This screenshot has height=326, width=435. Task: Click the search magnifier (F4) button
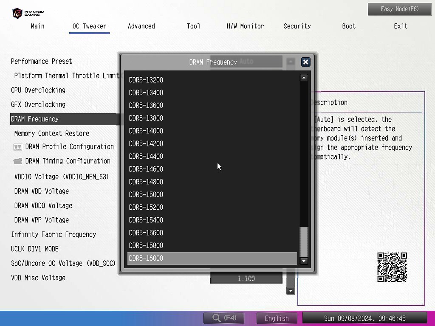pos(224,318)
